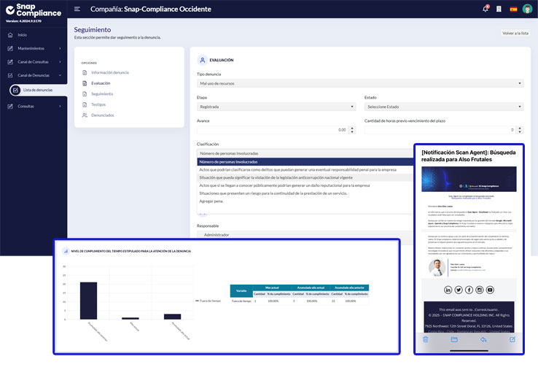This screenshot has width=538, height=370.
Task: Choose Actos que podrían clasificarse como delitos option
Action: (305, 170)
